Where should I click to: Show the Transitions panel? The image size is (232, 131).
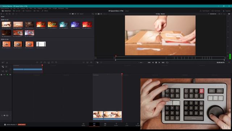[x=27, y=11]
